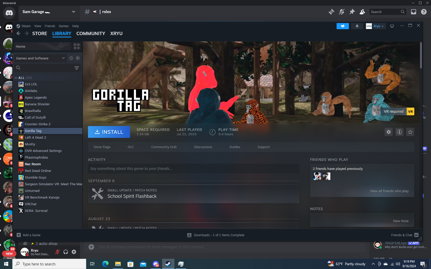
Task: Toggle Discord member list
Action: 362,12
